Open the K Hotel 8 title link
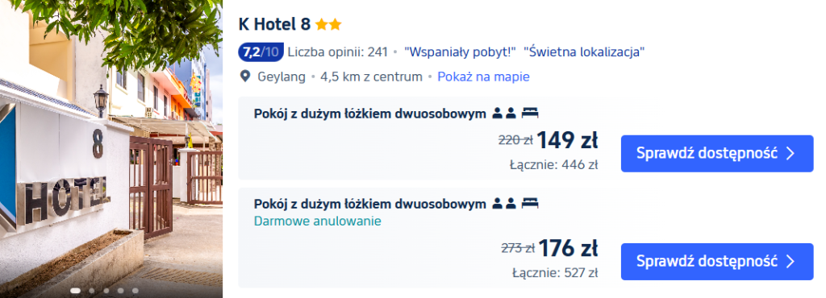The height and width of the screenshot is (298, 826). click(x=274, y=24)
